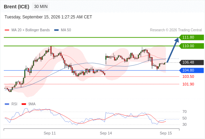Click the blue MA 50 legend swatch
The width and height of the screenshot is (205, 139).
tap(56, 30)
